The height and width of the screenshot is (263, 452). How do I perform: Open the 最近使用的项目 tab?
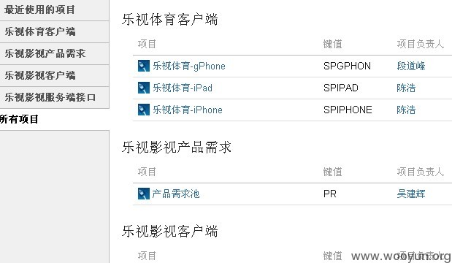coord(54,9)
